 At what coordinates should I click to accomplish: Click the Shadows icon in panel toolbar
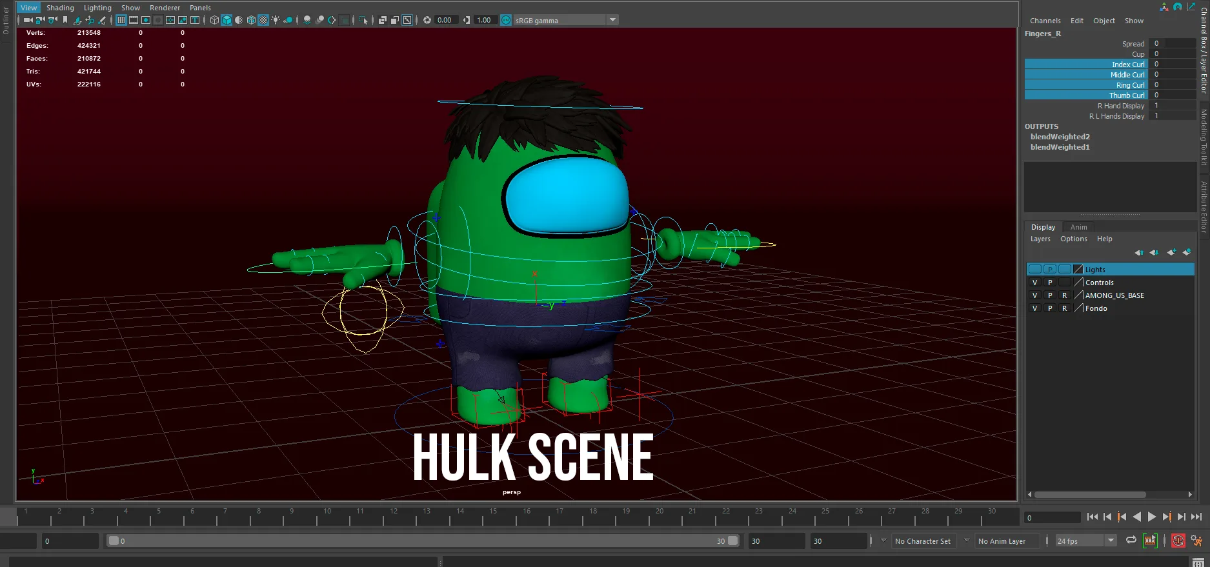(288, 20)
